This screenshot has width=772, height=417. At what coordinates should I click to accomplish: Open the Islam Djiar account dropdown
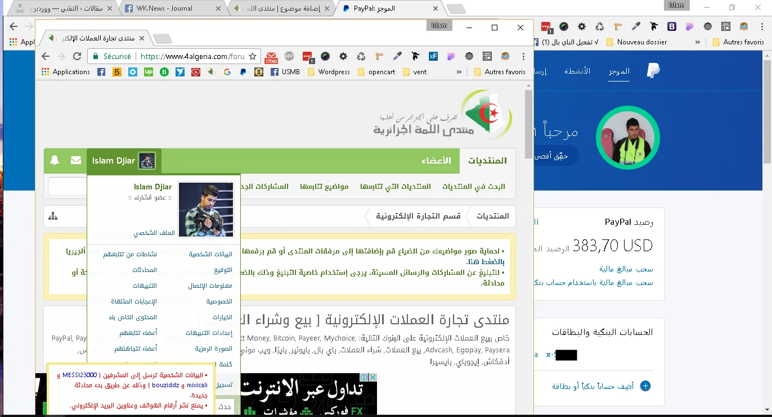coord(124,161)
